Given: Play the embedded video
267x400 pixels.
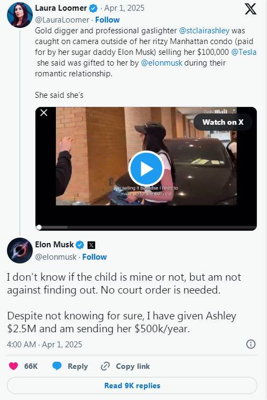Looking at the screenshot, I should [146, 168].
